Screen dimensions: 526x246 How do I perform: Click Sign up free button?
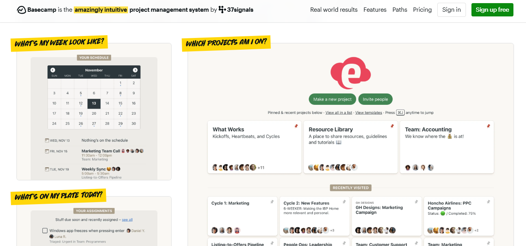coord(492,10)
